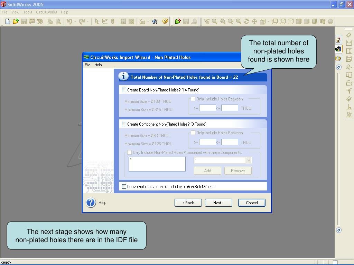This screenshot has width=354, height=265.
Task: Cancel the Import Wizard
Action: point(252,203)
